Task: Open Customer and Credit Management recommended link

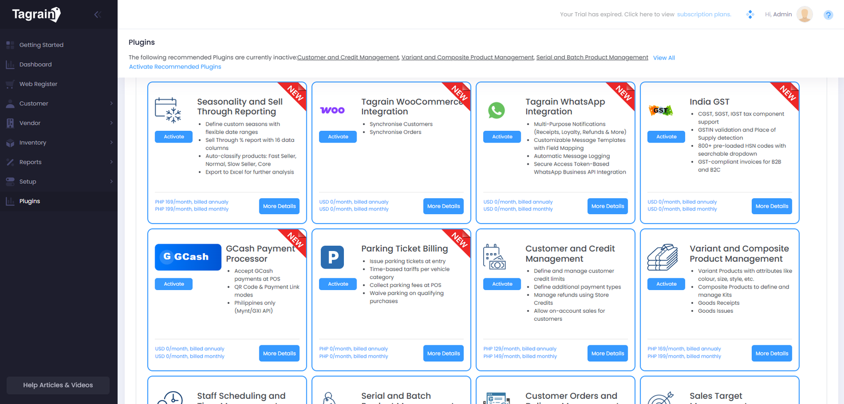Action: tap(348, 57)
